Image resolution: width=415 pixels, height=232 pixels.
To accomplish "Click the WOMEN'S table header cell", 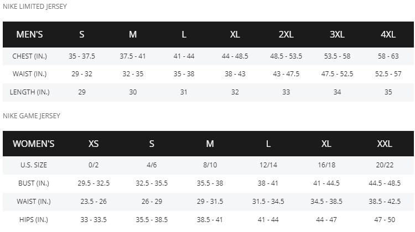I will click(x=34, y=144).
